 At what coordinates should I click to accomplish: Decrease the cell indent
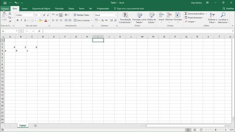pyautogui.click(x=66, y=21)
